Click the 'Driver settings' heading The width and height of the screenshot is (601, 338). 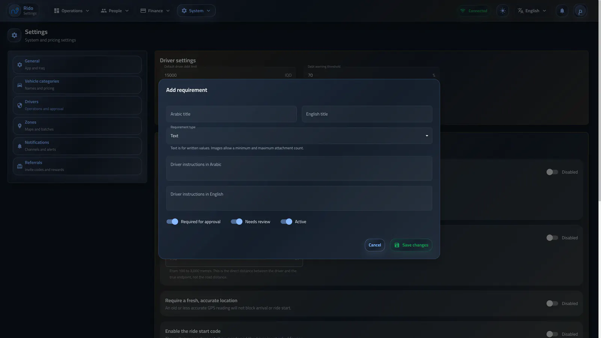click(178, 60)
